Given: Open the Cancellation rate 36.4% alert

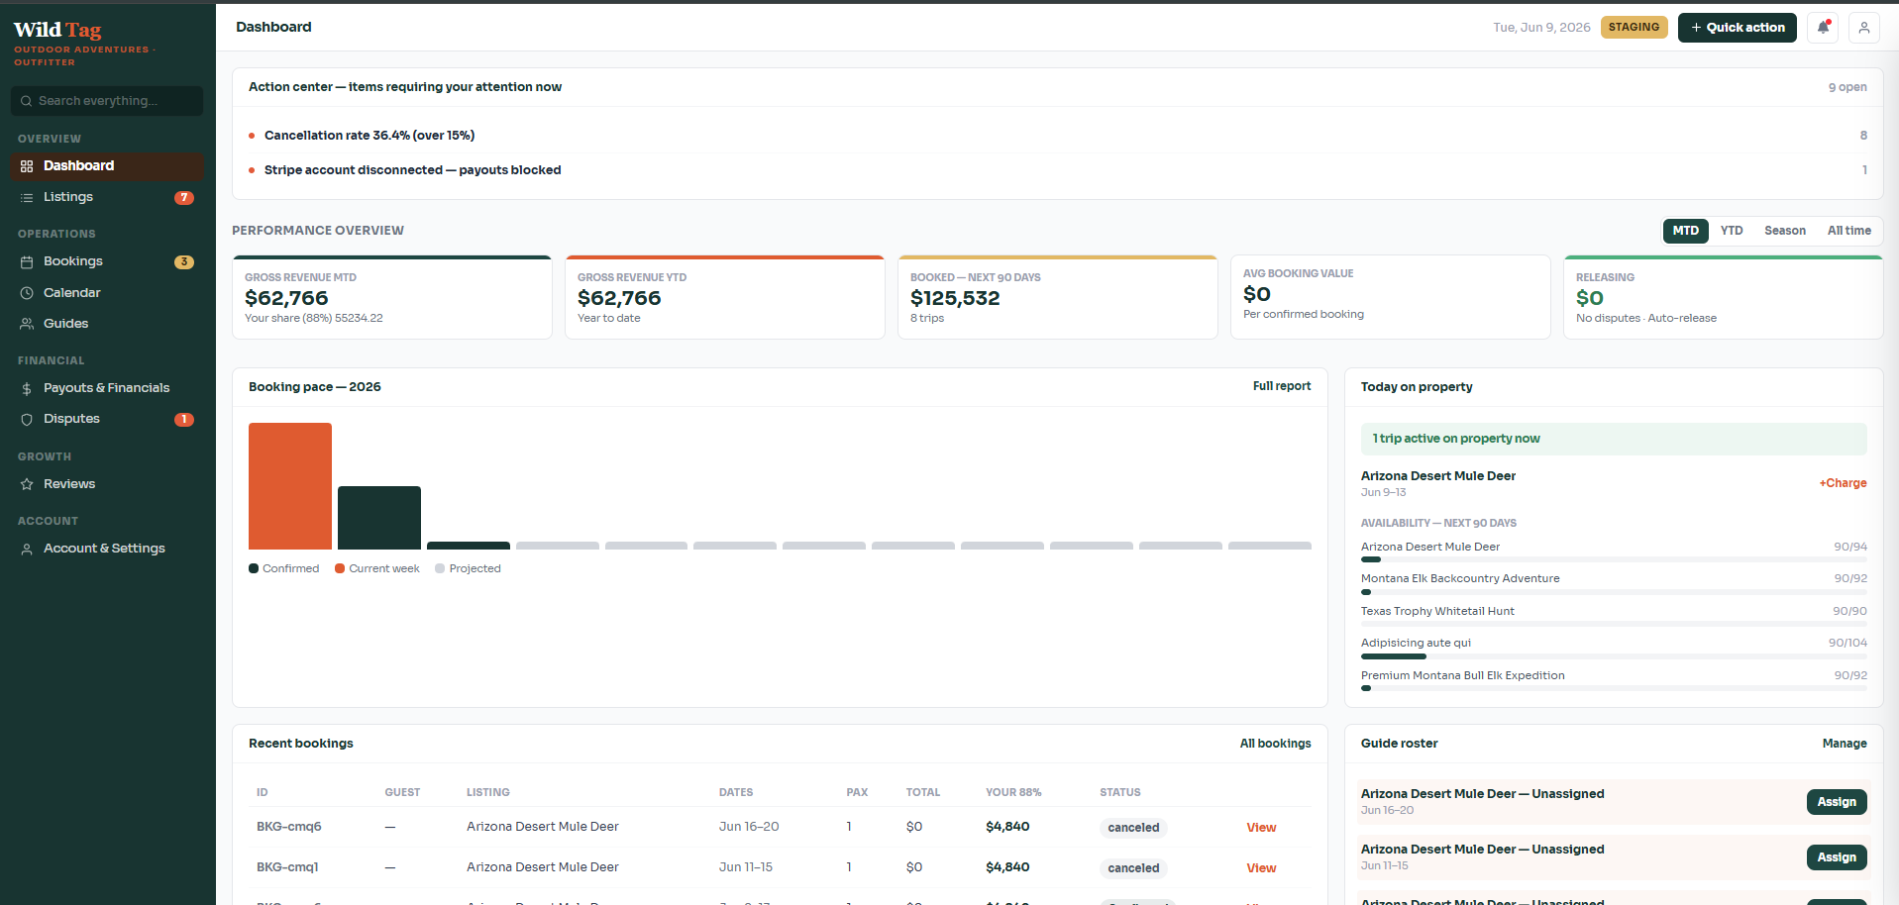Looking at the screenshot, I should [x=1057, y=136].
